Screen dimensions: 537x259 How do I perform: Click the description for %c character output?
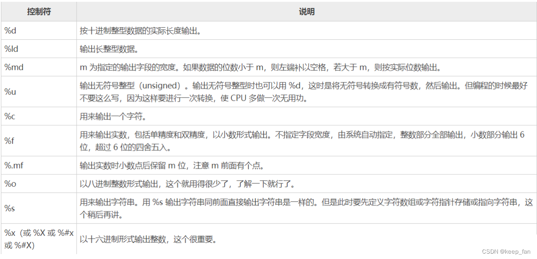(x=134, y=116)
